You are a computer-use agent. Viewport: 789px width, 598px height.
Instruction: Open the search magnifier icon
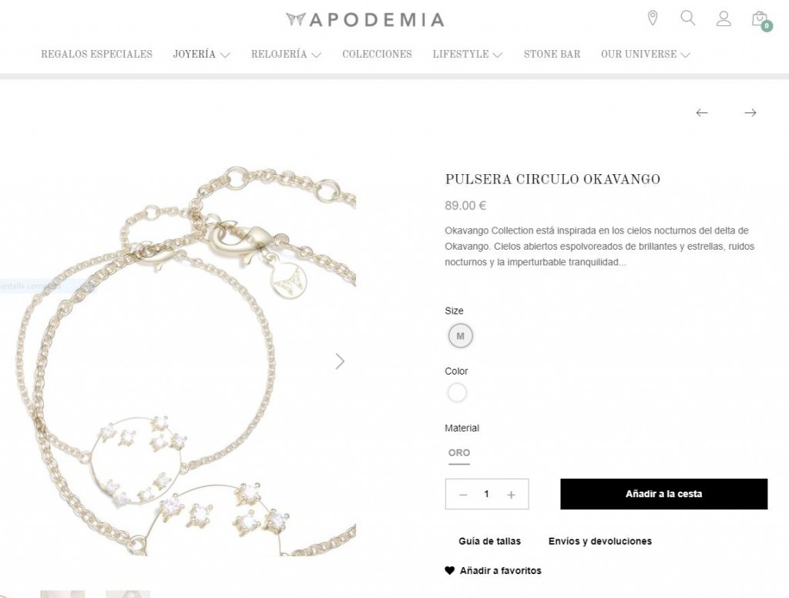point(688,18)
